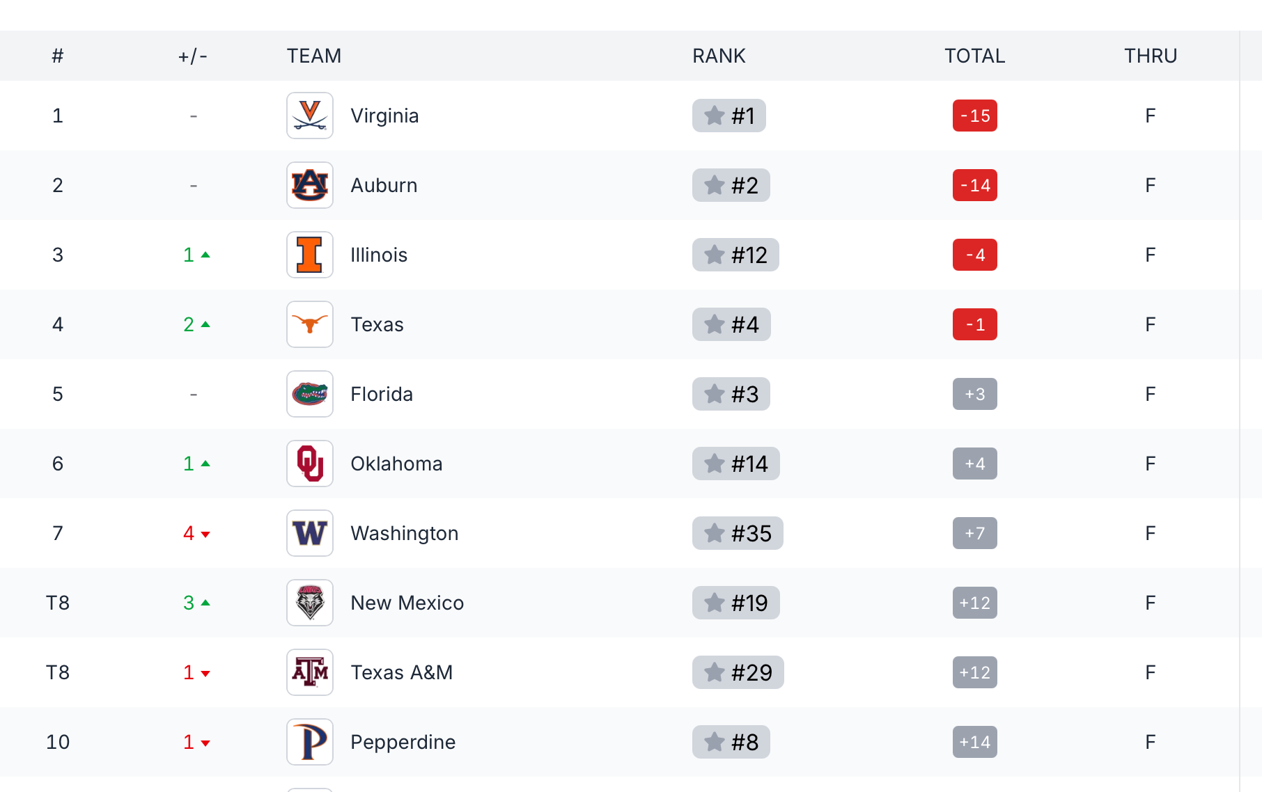Screen dimensions: 1262x792
Task: Open the Virginia team name link
Action: 384,116
